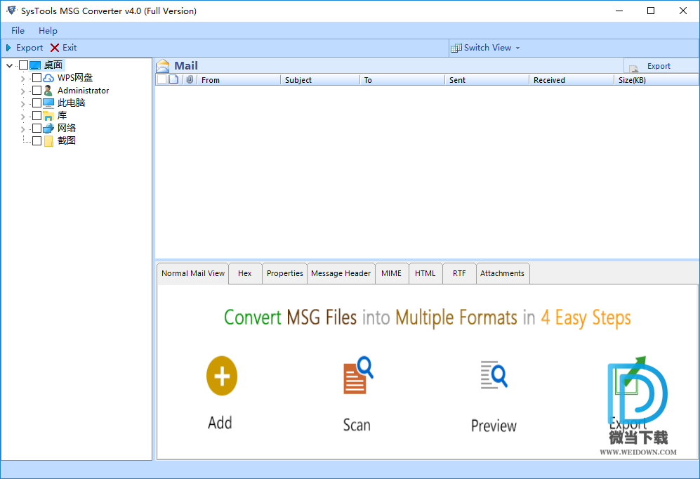Check the 此电脑 checkbox

[37, 103]
